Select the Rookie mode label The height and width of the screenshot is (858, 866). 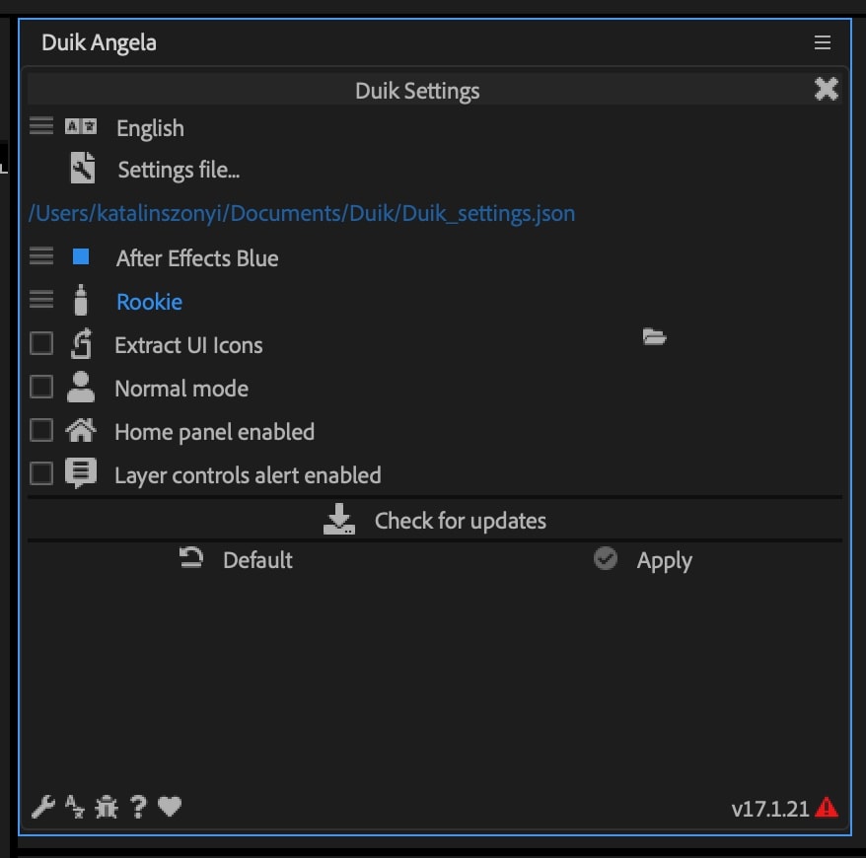[149, 302]
